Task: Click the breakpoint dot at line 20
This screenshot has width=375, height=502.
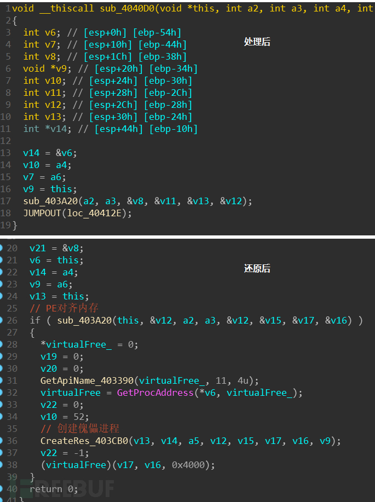Action: click(2, 248)
